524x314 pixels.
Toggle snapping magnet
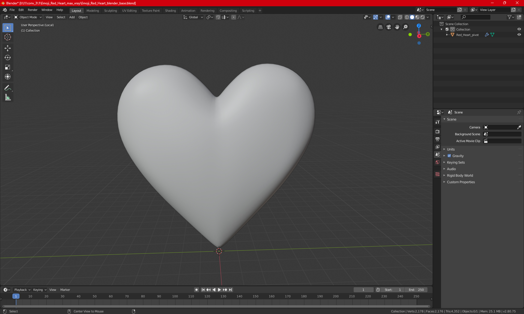(218, 17)
